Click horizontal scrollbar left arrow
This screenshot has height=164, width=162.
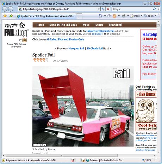click(4, 156)
